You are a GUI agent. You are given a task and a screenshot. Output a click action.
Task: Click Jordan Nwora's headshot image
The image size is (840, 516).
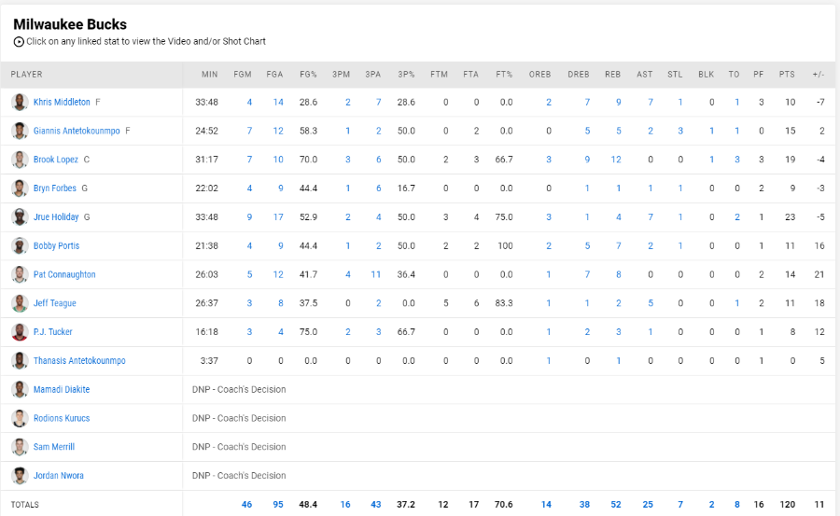point(20,476)
